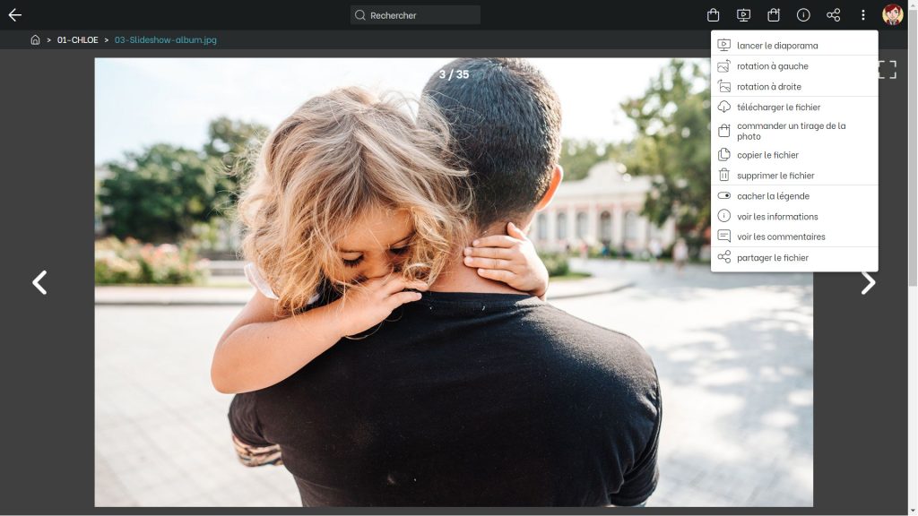Viewport: 918px width, 516px height.
Task: Open the 01-CHLOE breadcrumb folder link
Action: pos(77,40)
